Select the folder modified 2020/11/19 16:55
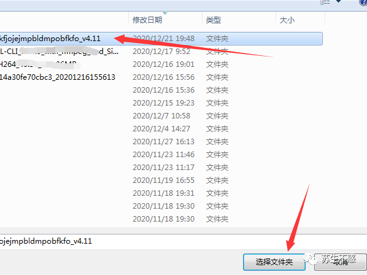The image size is (367, 275). pos(161,180)
